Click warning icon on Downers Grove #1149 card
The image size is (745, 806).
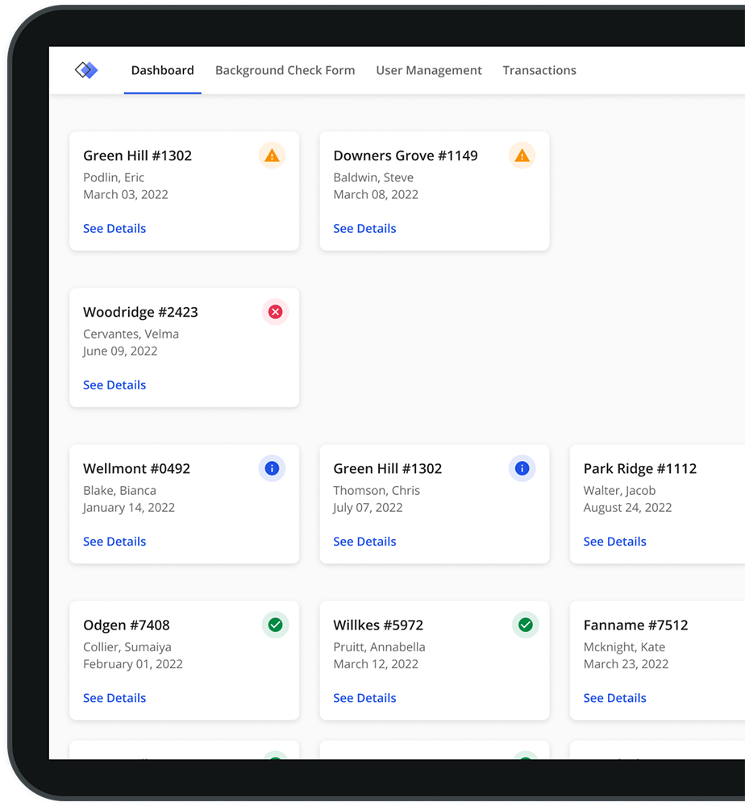(522, 156)
